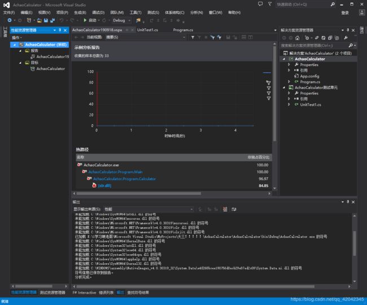The height and width of the screenshot is (305, 367).
Task: Click the Open file folder icon
Action: click(x=40, y=20)
